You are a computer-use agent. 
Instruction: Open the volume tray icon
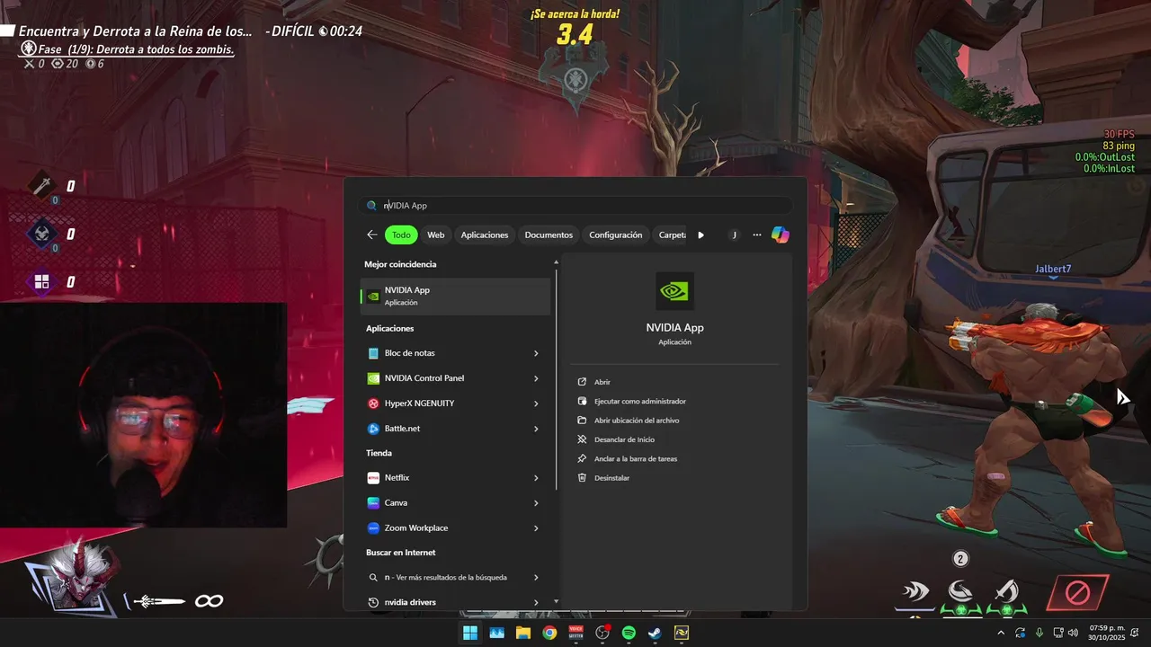(1075, 633)
